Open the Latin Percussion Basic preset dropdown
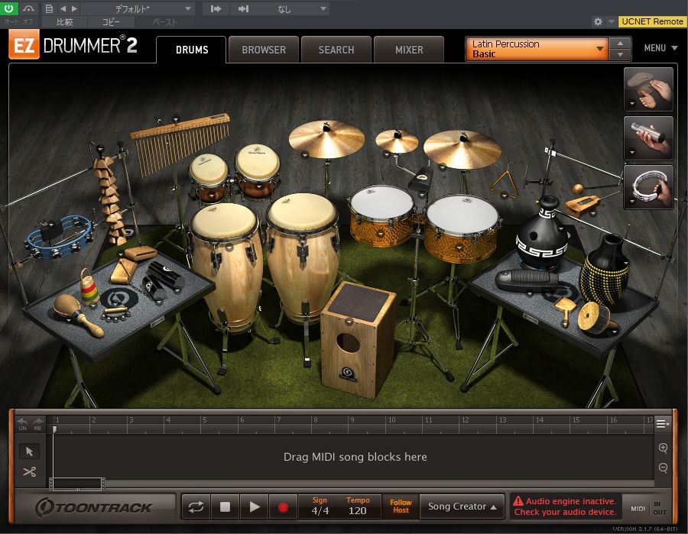 click(537, 49)
